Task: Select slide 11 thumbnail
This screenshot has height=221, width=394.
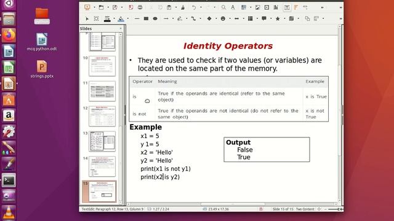Action: pos(102,91)
